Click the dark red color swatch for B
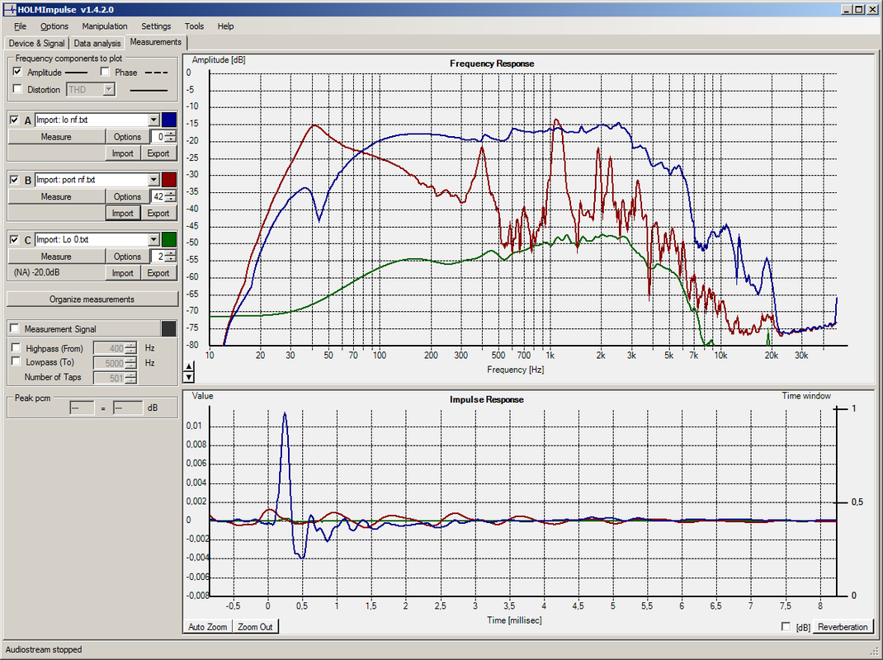 tap(169, 180)
